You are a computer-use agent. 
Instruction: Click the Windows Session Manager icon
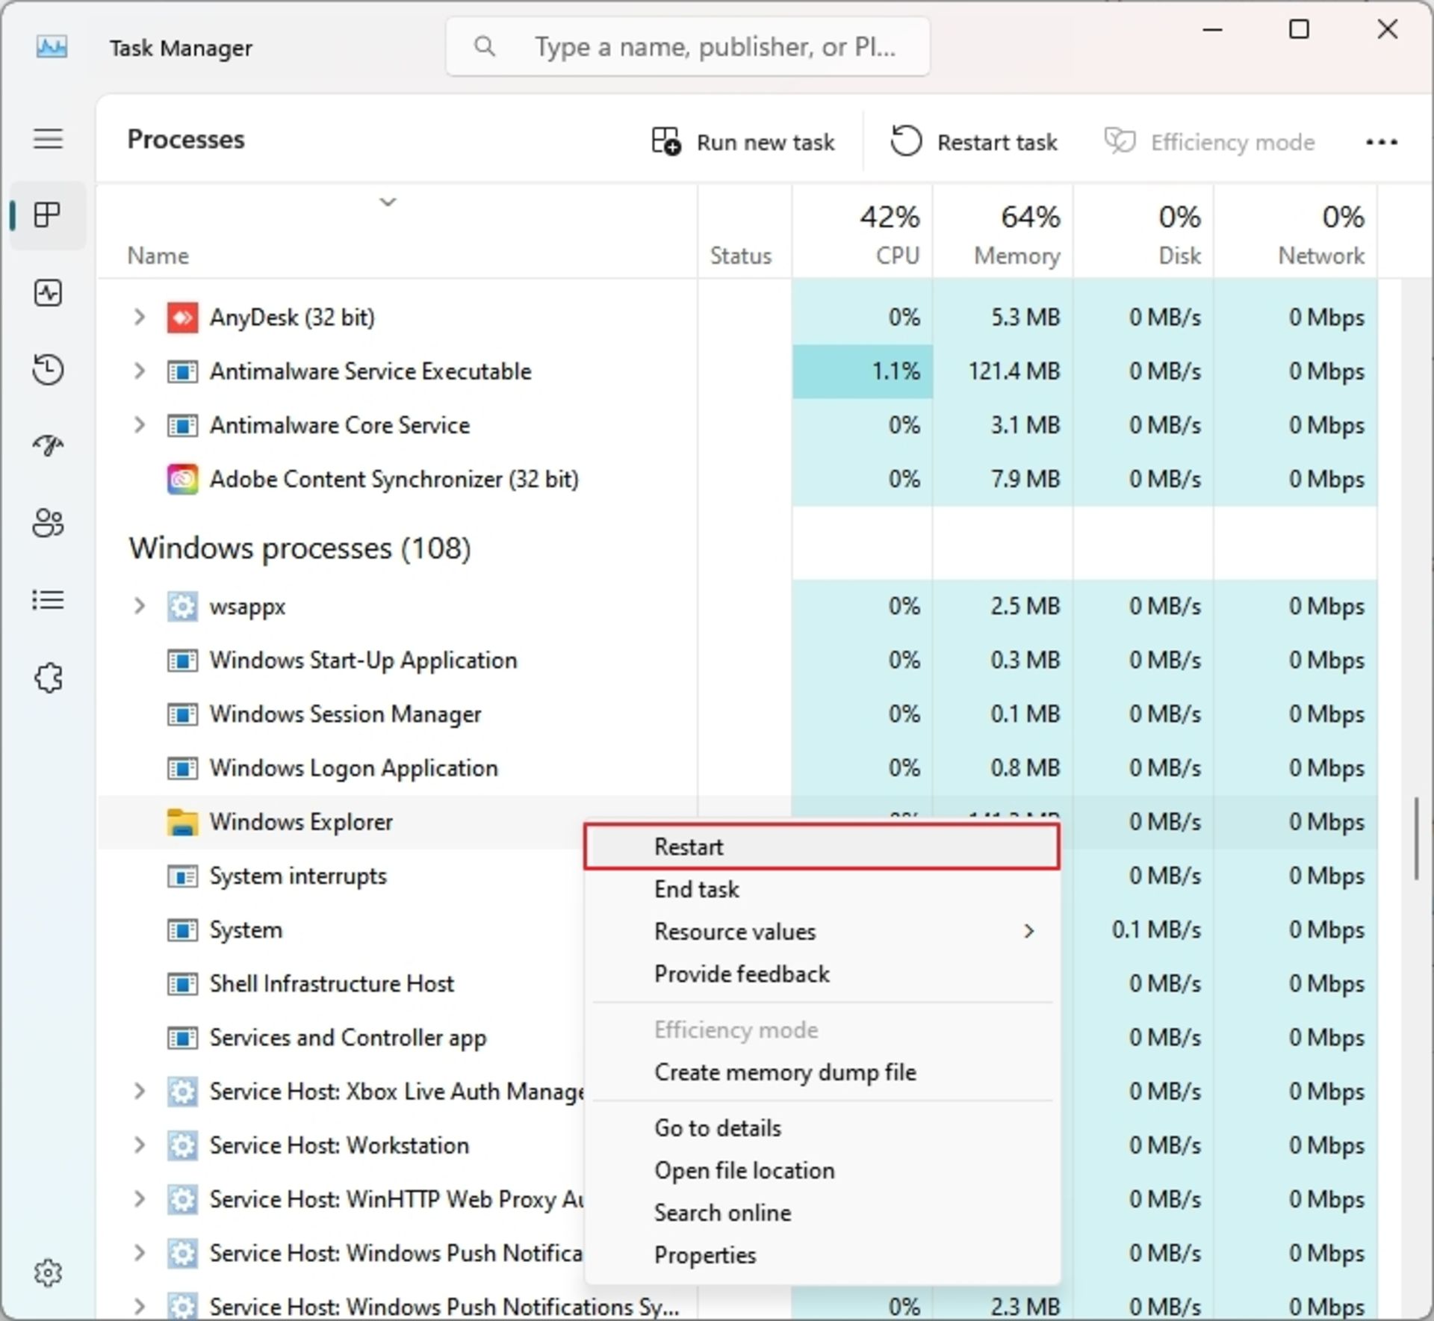pyautogui.click(x=182, y=714)
